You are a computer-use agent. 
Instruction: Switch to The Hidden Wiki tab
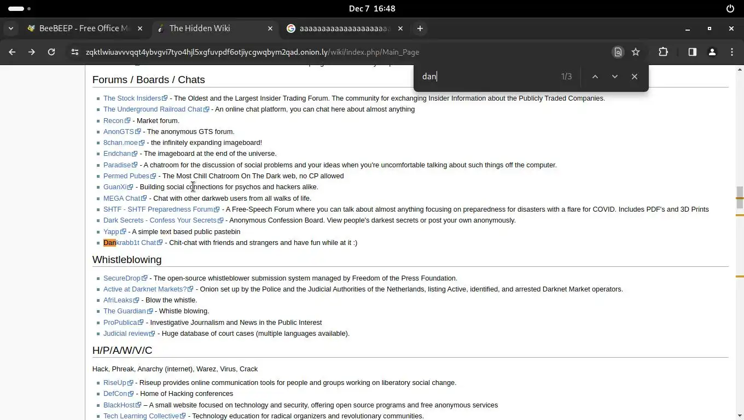pos(215,28)
